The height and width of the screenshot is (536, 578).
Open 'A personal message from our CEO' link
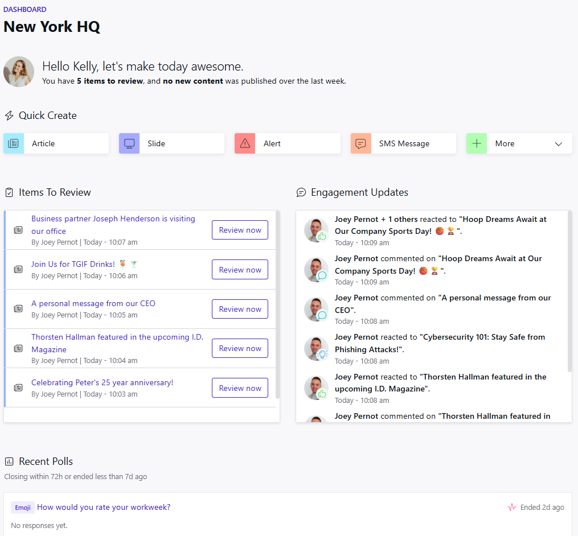tap(93, 303)
